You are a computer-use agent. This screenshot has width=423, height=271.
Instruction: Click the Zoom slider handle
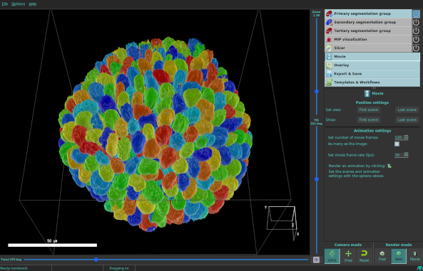(317, 92)
